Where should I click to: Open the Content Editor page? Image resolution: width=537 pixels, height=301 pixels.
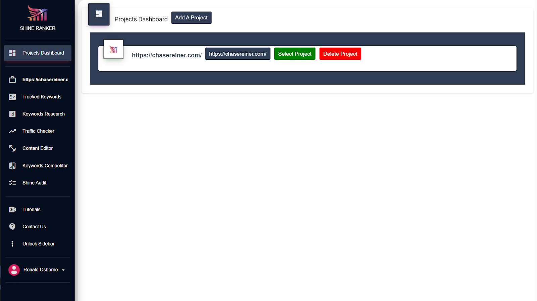click(38, 148)
